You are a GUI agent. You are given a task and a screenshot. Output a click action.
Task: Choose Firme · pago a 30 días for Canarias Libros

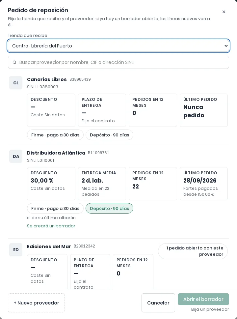(x=55, y=135)
